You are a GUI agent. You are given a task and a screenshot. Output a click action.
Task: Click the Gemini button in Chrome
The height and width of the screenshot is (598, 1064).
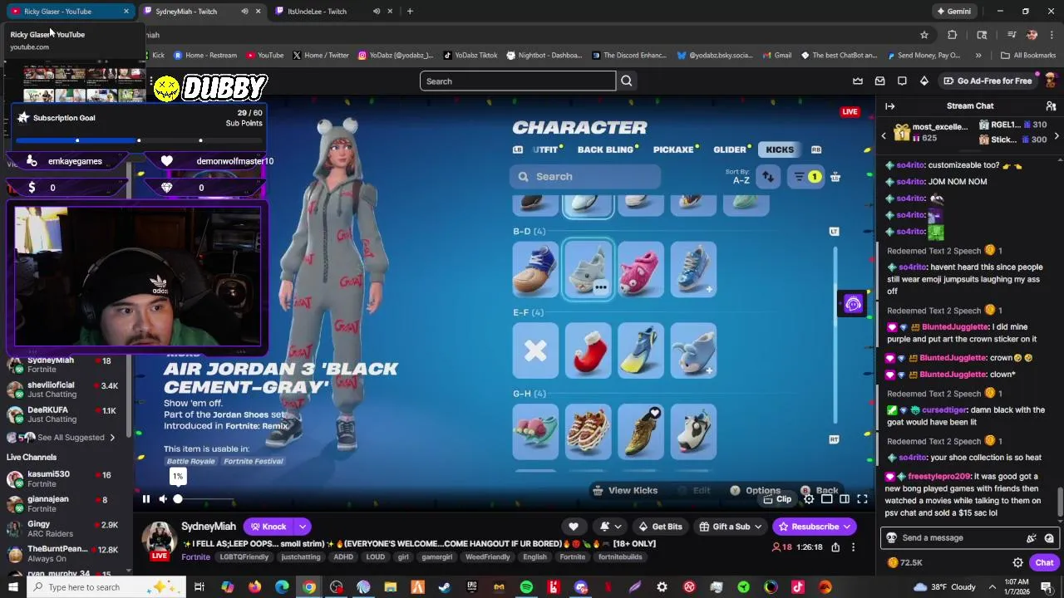[x=954, y=12]
